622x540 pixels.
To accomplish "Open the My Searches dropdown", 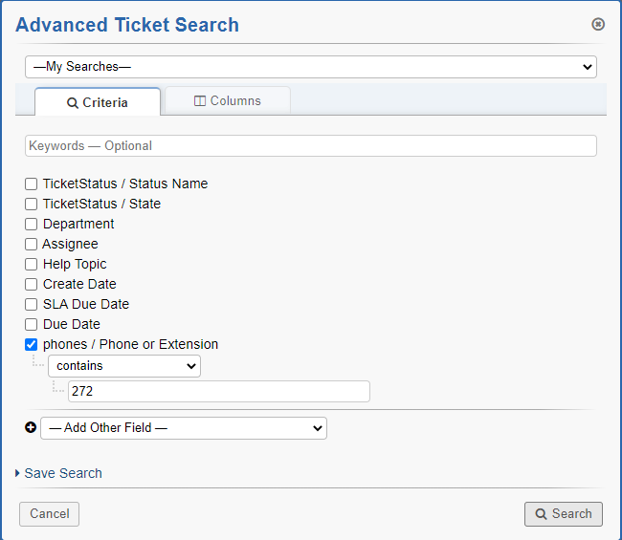I will point(310,67).
